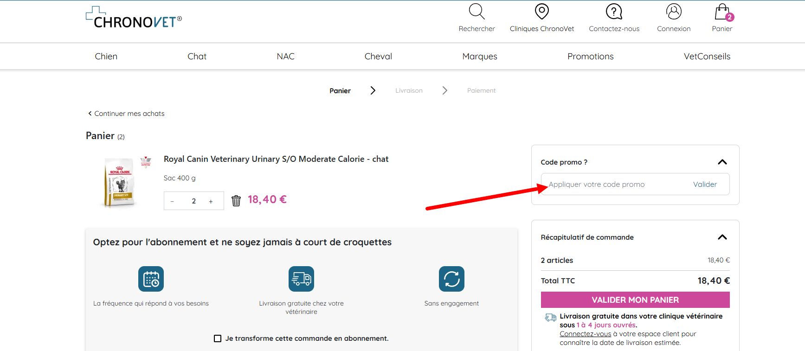This screenshot has width=805, height=351.
Task: Click the Royal Canin product thumbnail
Action: click(119, 182)
